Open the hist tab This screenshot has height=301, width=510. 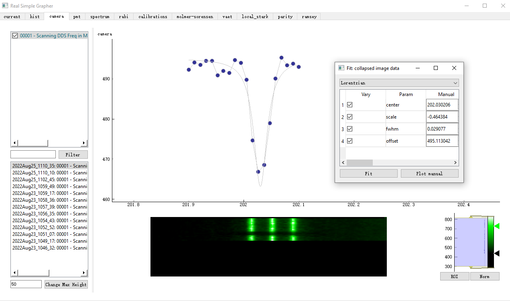(35, 16)
